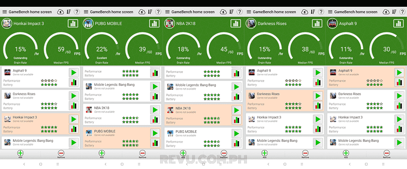Open Darkness Rises stats chart on Honkai Impact 3 screen
The image size is (407, 169).
pyautogui.click(x=74, y=105)
